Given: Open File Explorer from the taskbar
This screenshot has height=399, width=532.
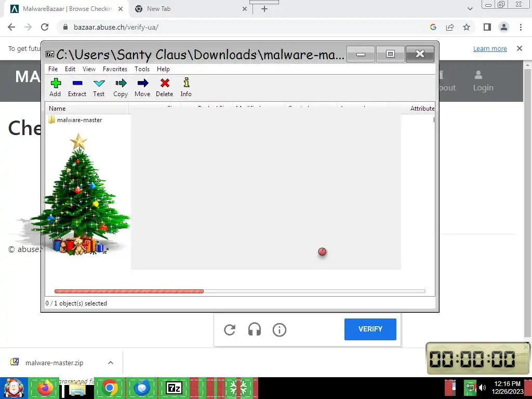Looking at the screenshot, I should click(x=77, y=388).
